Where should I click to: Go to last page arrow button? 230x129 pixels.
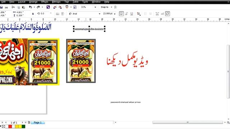(26, 123)
